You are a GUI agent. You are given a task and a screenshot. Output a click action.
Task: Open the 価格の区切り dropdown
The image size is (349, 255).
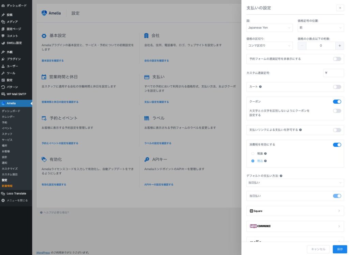269,46
